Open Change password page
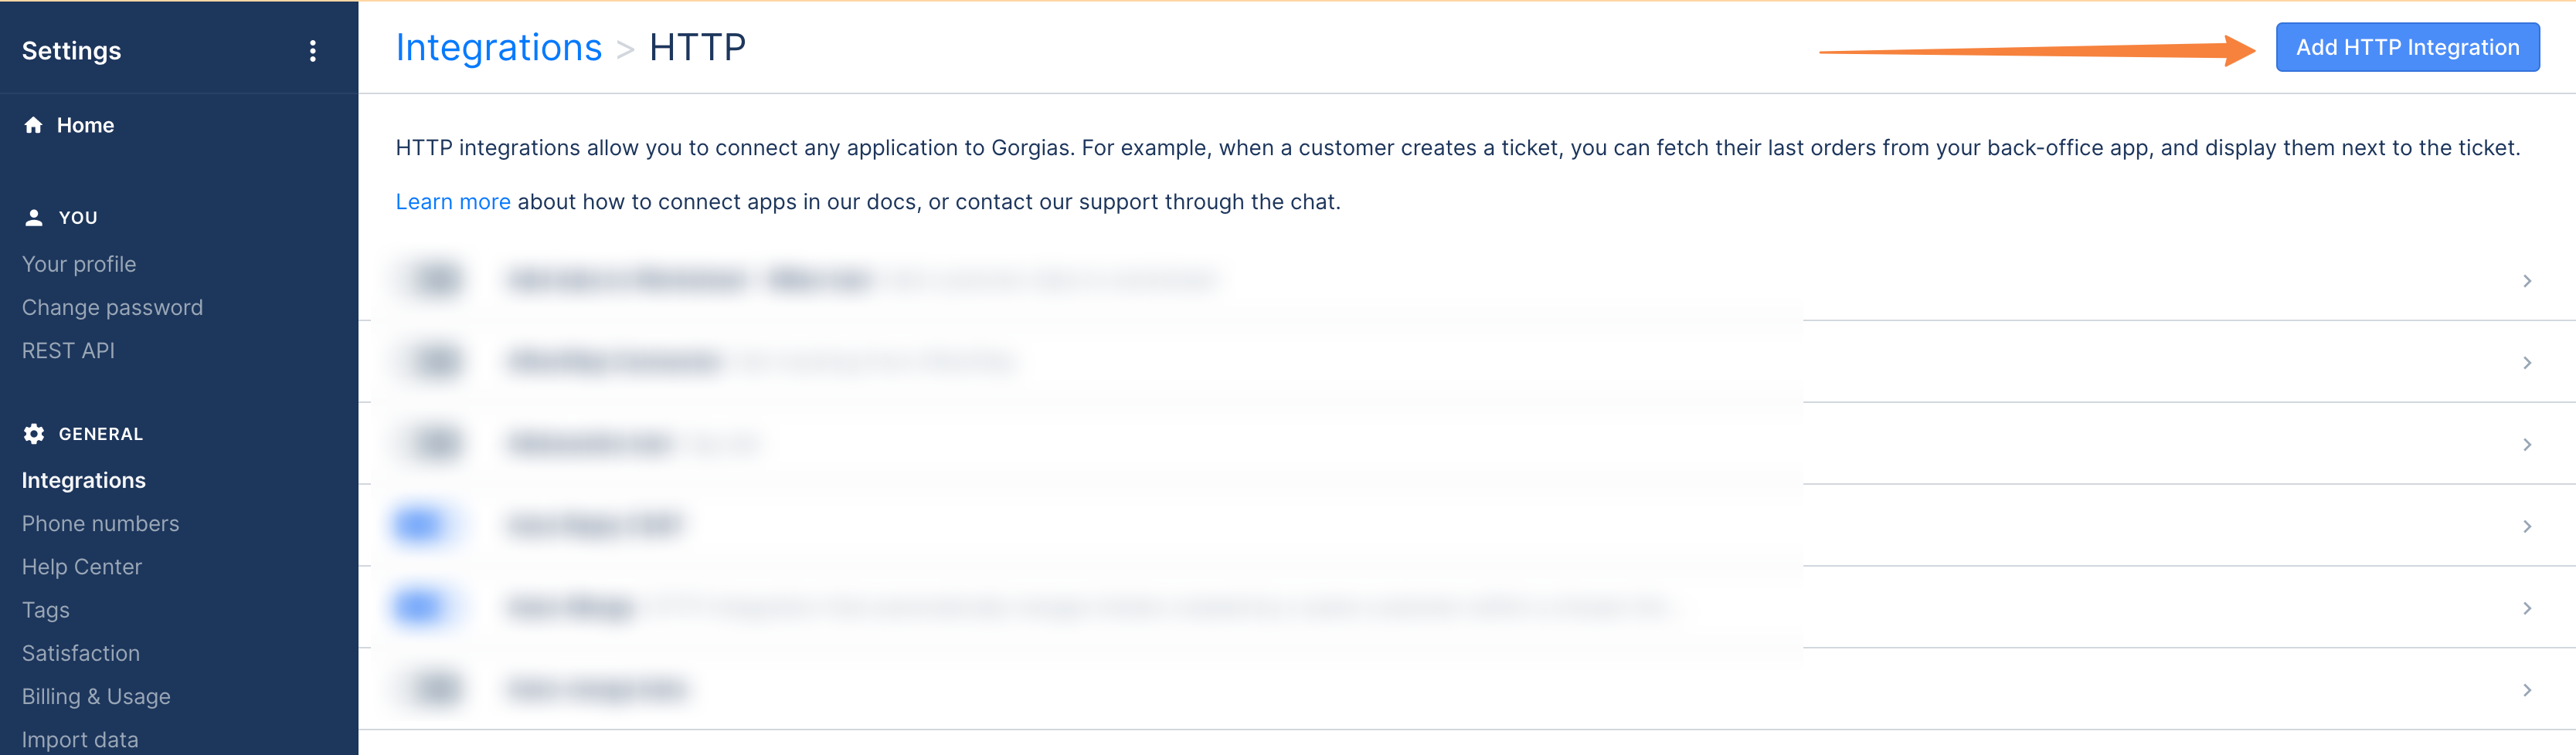Viewport: 2576px width, 755px height. [x=112, y=307]
